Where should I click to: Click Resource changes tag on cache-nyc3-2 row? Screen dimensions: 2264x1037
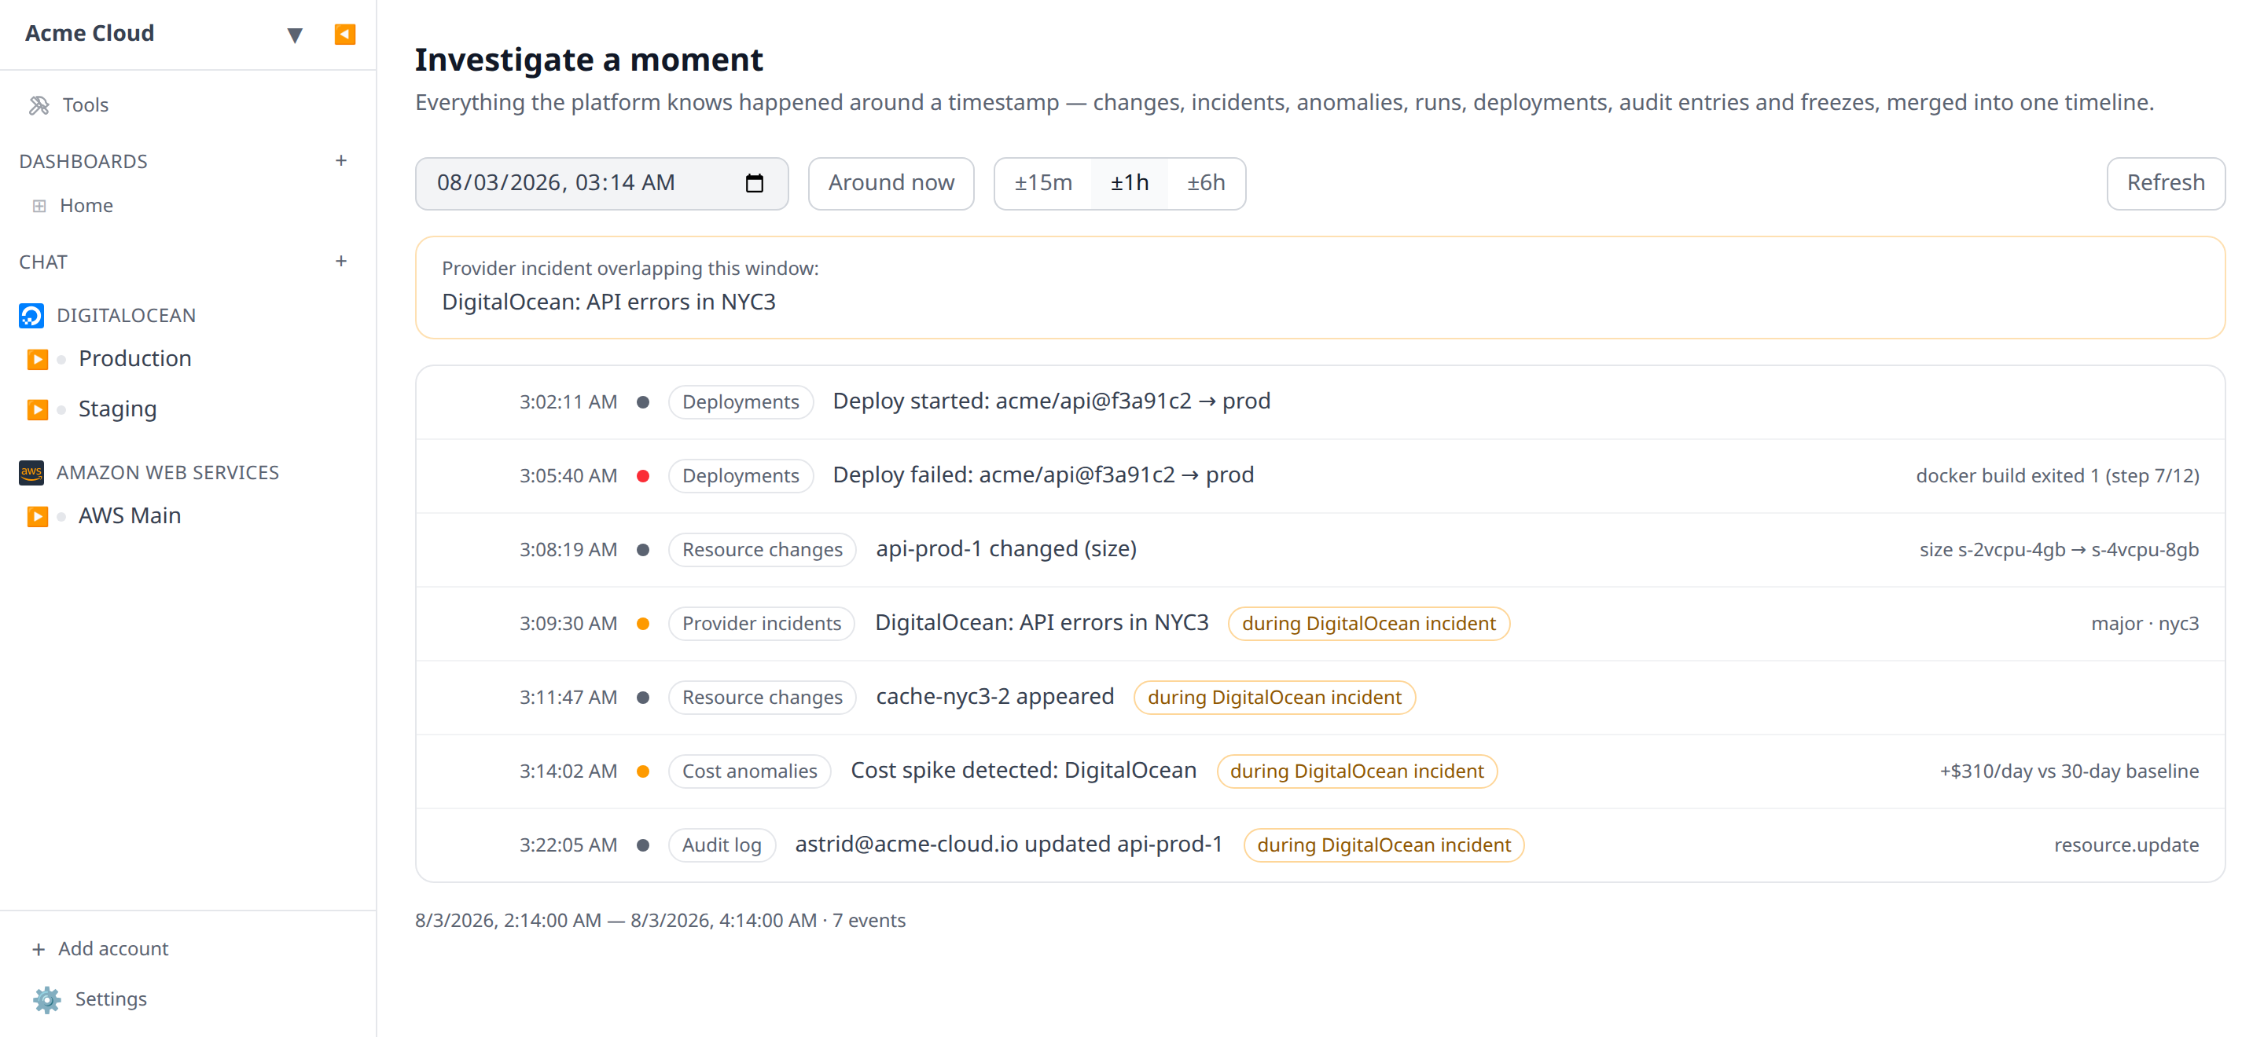(762, 697)
